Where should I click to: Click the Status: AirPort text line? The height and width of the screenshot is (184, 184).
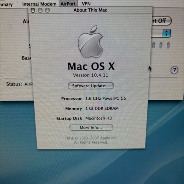20,84
